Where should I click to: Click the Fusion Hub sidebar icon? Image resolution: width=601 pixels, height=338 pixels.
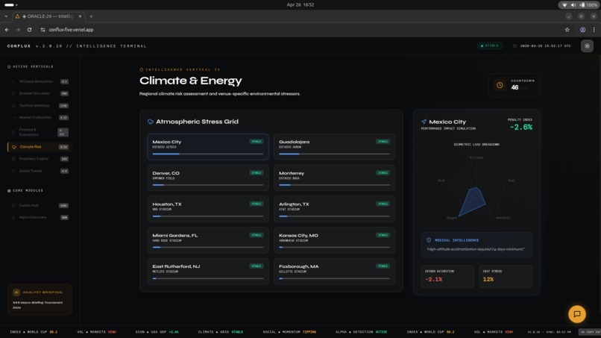pos(13,206)
